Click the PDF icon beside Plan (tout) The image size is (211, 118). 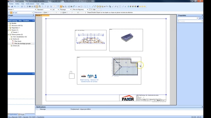tap(13, 41)
